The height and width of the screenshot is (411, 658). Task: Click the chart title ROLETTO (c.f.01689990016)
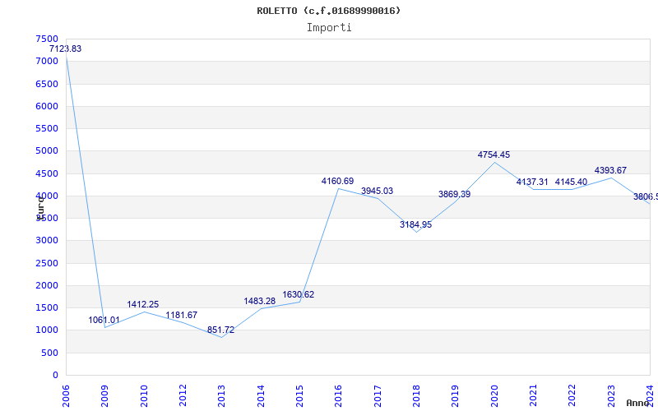[328, 11]
